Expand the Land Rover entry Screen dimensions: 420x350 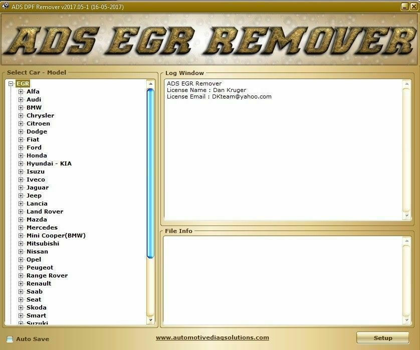(x=21, y=211)
